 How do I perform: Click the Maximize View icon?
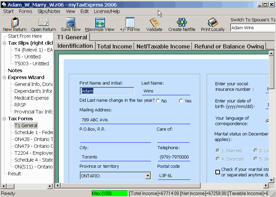coord(99,23)
